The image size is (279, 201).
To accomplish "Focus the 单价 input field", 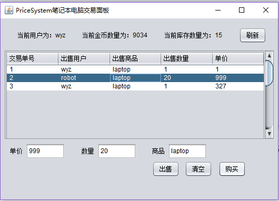I will pos(45,151).
